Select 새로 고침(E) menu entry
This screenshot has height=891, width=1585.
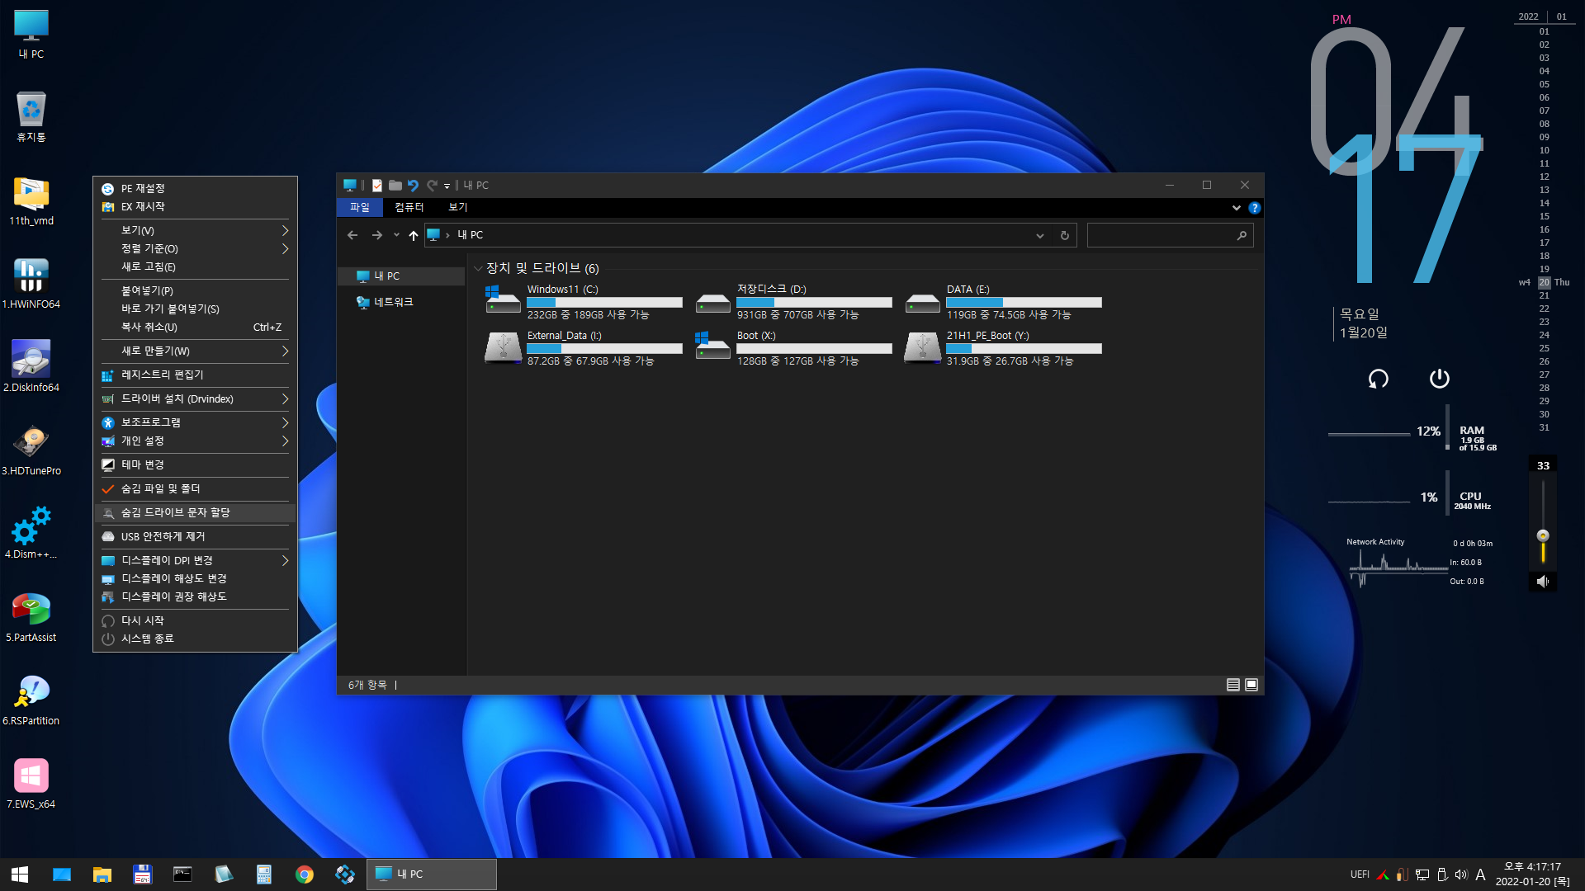point(195,267)
